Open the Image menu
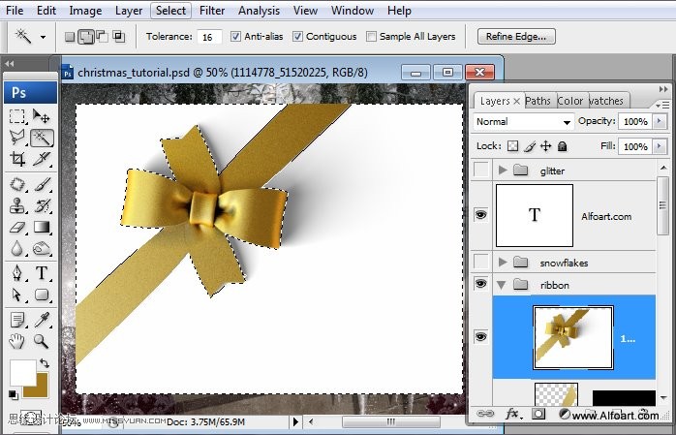The width and height of the screenshot is (676, 435). [x=85, y=11]
